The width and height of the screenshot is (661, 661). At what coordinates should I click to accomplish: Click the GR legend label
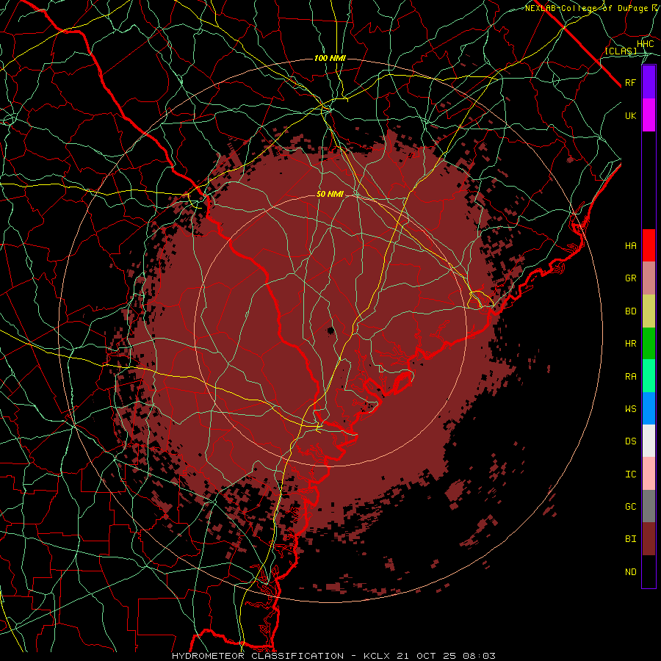point(630,278)
